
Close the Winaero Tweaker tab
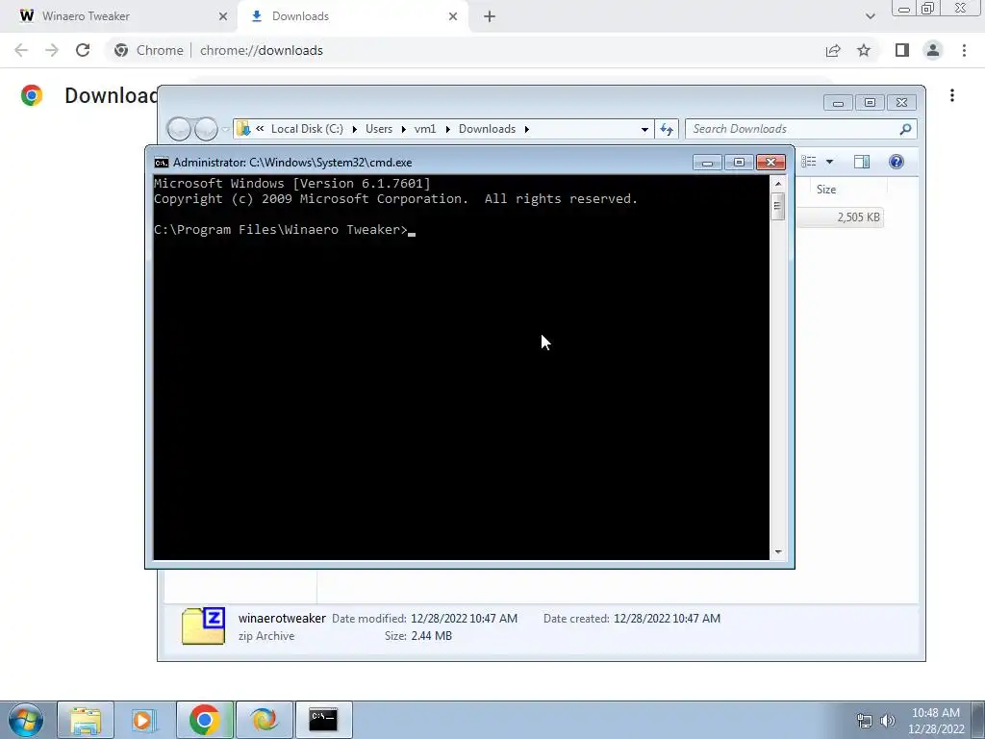pyautogui.click(x=223, y=16)
